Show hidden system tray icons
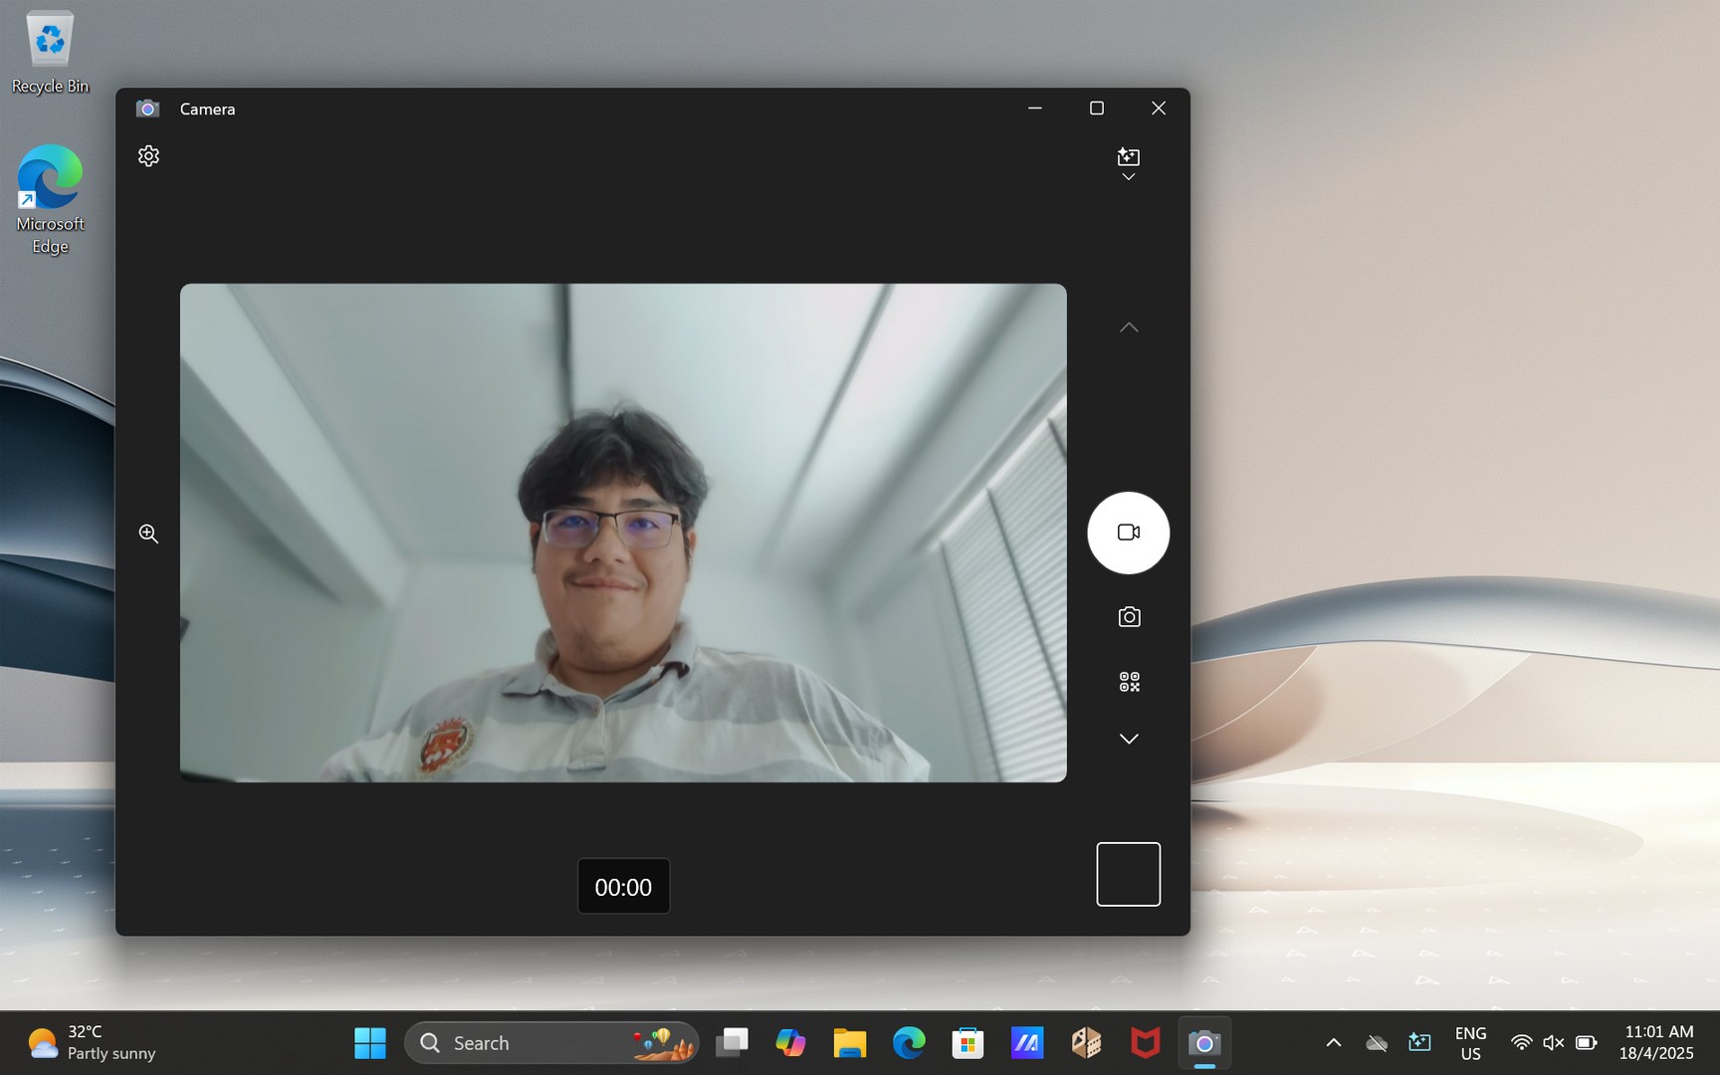The image size is (1720, 1075). pos(1334,1043)
